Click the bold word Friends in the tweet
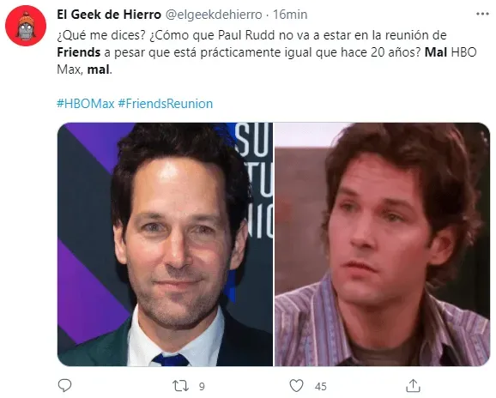This screenshot has height=398, width=496. pyautogui.click(x=79, y=52)
